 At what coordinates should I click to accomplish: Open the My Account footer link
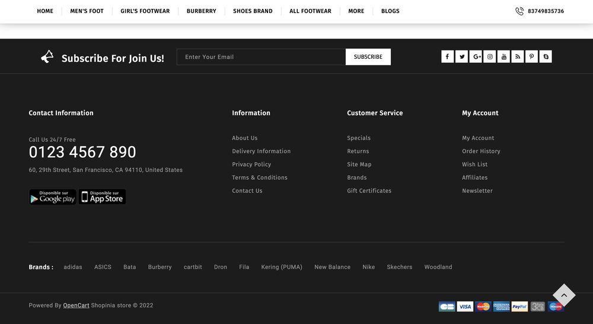(x=478, y=138)
